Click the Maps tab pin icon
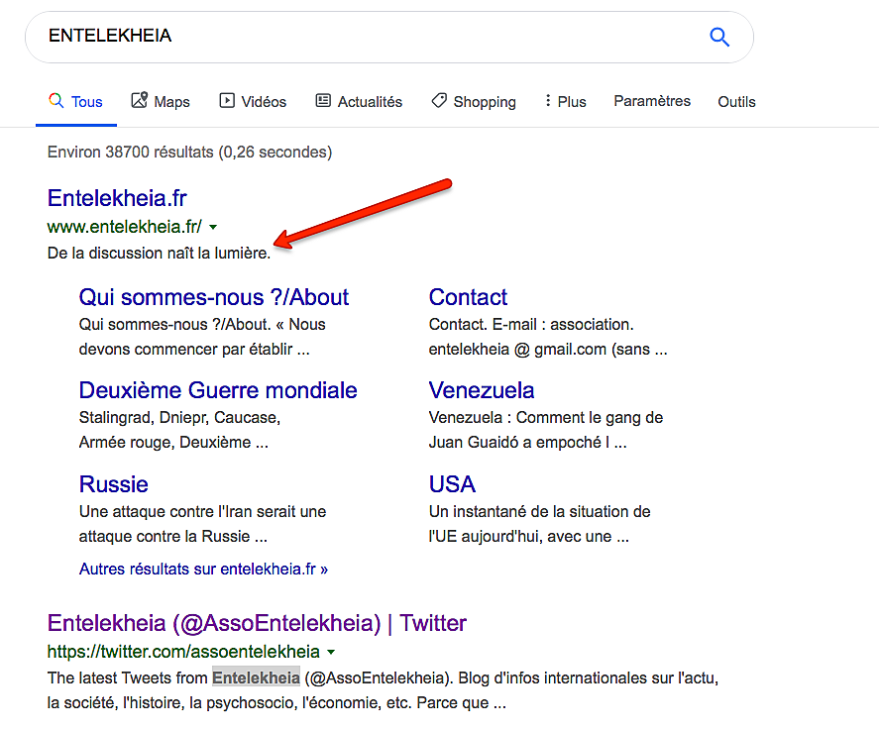This screenshot has width=879, height=729. click(139, 100)
